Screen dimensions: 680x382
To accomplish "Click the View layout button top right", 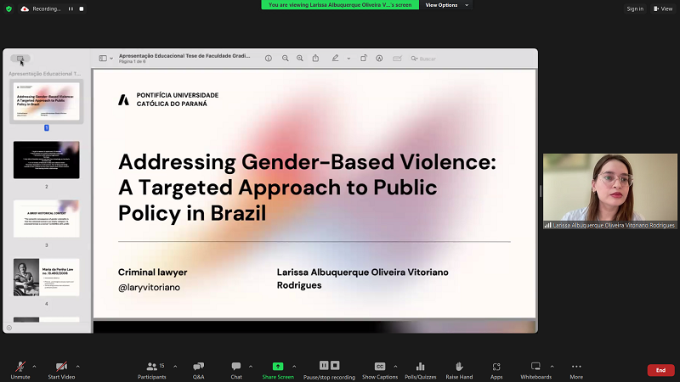I will pos(662,8).
